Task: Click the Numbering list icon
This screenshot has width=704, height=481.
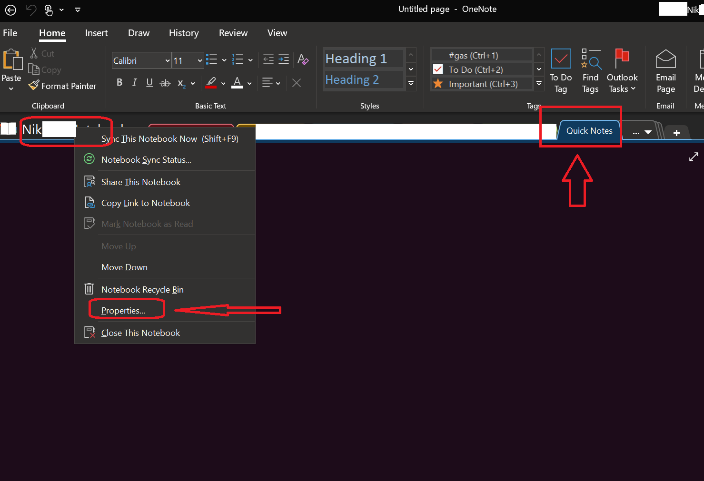Action: tap(238, 59)
